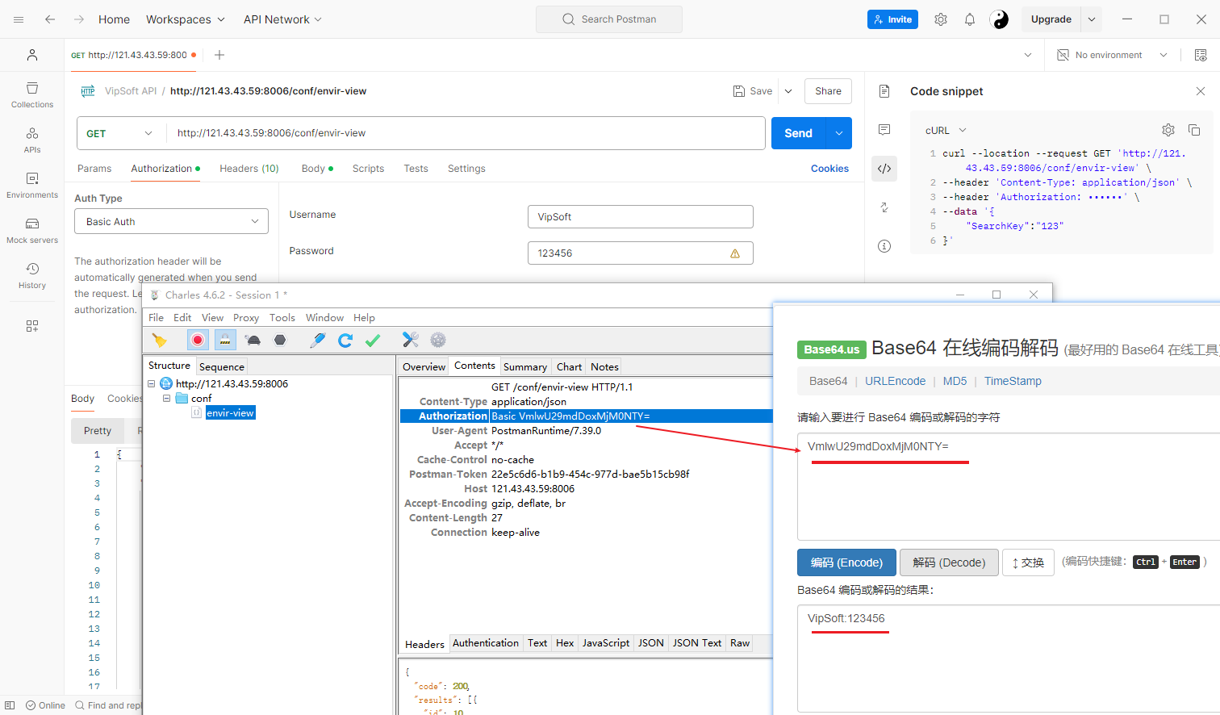This screenshot has width=1220, height=715.
Task: Copy the cURL code snippet
Action: 1194,130
